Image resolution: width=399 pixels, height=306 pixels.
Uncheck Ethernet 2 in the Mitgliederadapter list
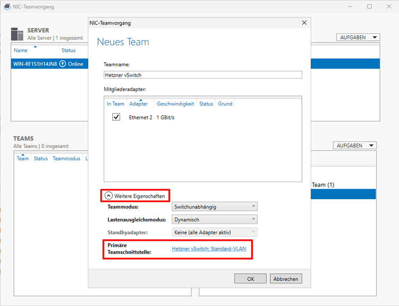[116, 117]
